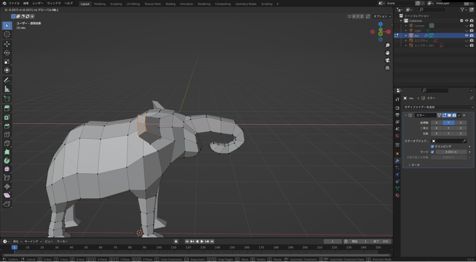This screenshot has width=476, height=262.
Task: Collapse the Collection tree item
Action: (x=401, y=21)
